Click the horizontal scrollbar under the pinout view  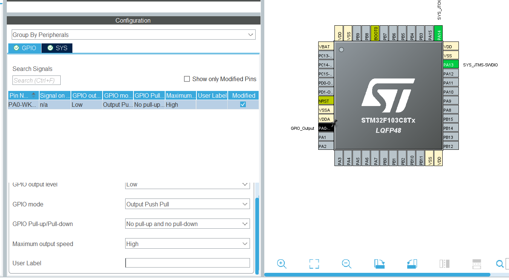(x=377, y=275)
